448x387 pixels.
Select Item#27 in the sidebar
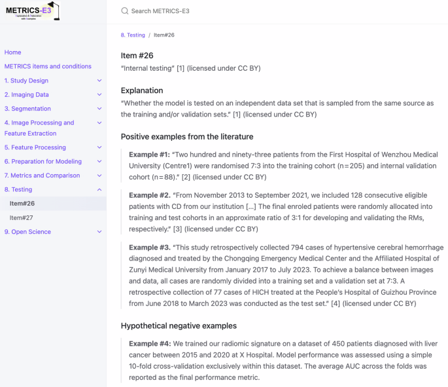pyautogui.click(x=22, y=217)
